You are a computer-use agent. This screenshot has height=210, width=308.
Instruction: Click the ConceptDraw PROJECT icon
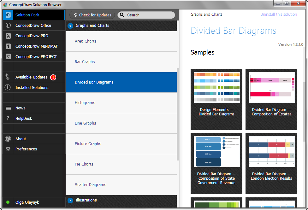tap(8, 56)
